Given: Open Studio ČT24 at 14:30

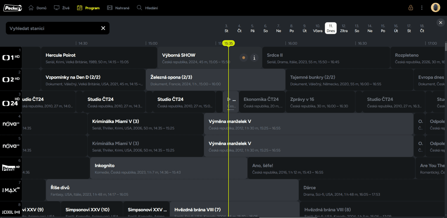Looking at the screenshot, I should (x=114, y=102).
